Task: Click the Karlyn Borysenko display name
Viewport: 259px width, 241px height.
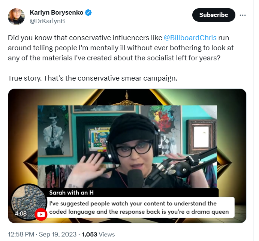Action: coord(57,12)
